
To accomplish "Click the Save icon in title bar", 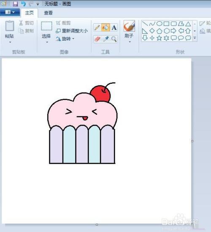I will 15,4.
